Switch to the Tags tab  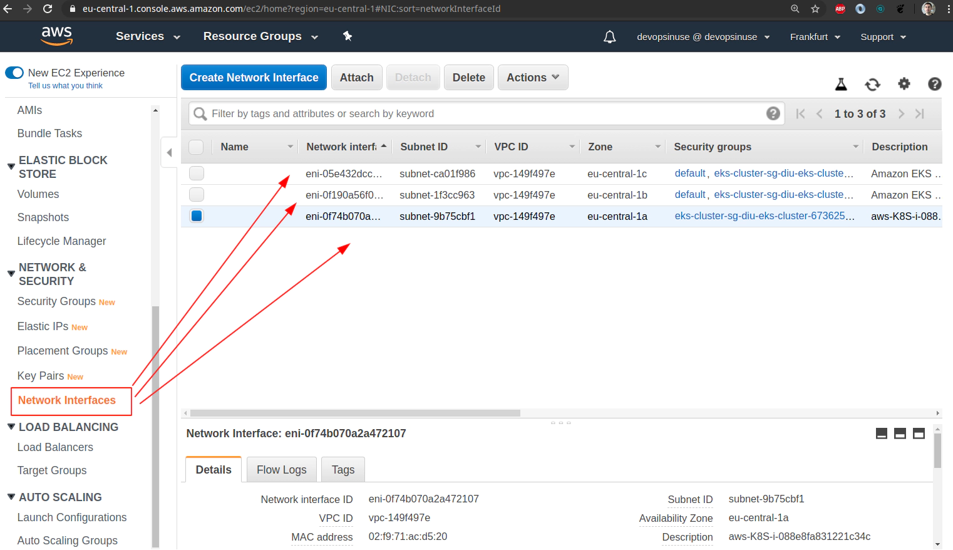pos(343,470)
